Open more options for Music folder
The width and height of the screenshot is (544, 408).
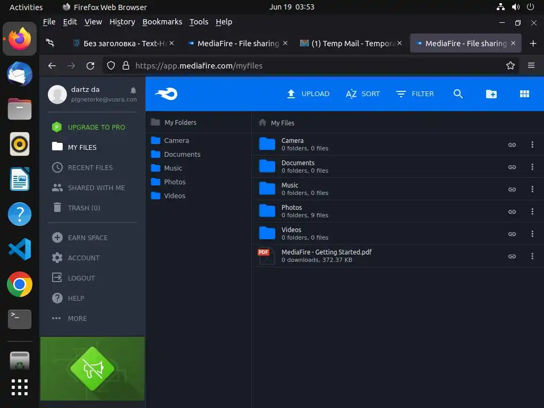coord(532,189)
